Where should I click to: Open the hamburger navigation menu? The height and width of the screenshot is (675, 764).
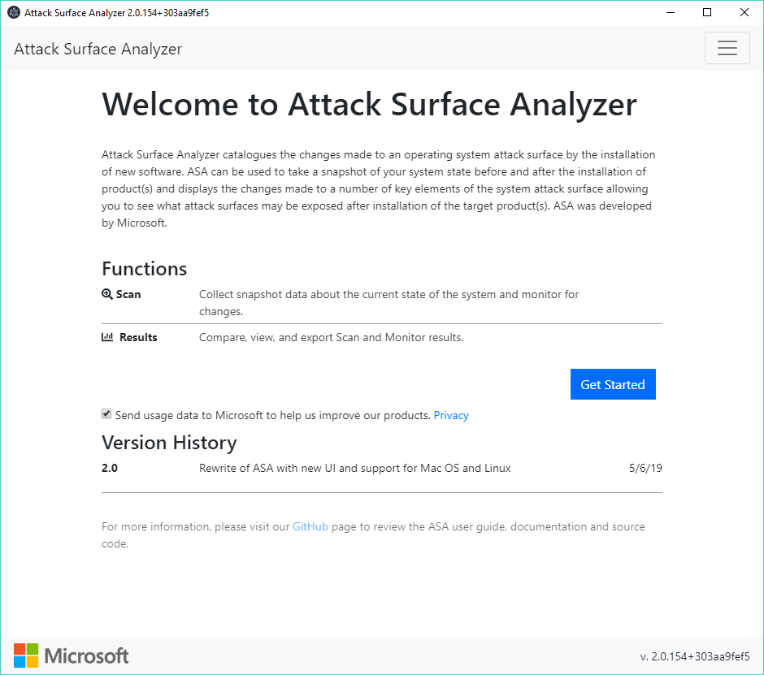pyautogui.click(x=727, y=48)
